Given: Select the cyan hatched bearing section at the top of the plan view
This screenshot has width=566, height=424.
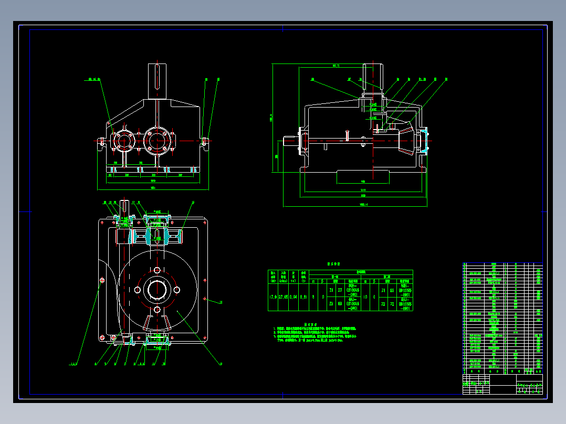Looking at the screenshot, I should click(x=157, y=220).
